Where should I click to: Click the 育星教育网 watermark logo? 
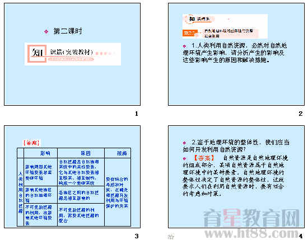pos(251,218)
